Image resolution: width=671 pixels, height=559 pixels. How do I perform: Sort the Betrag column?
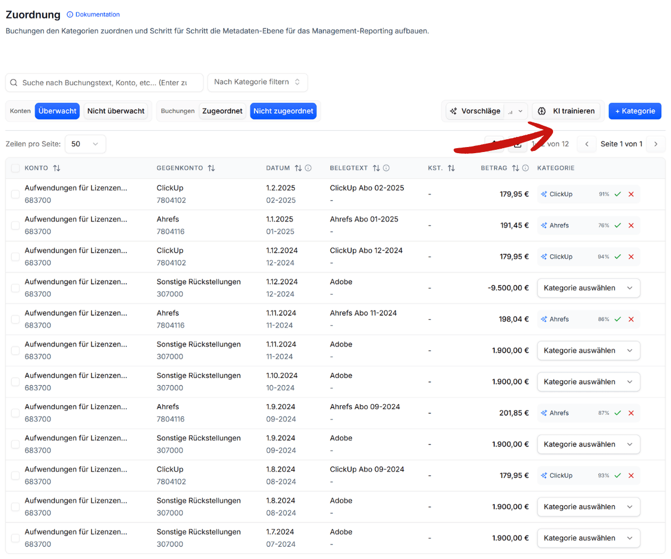(x=516, y=168)
